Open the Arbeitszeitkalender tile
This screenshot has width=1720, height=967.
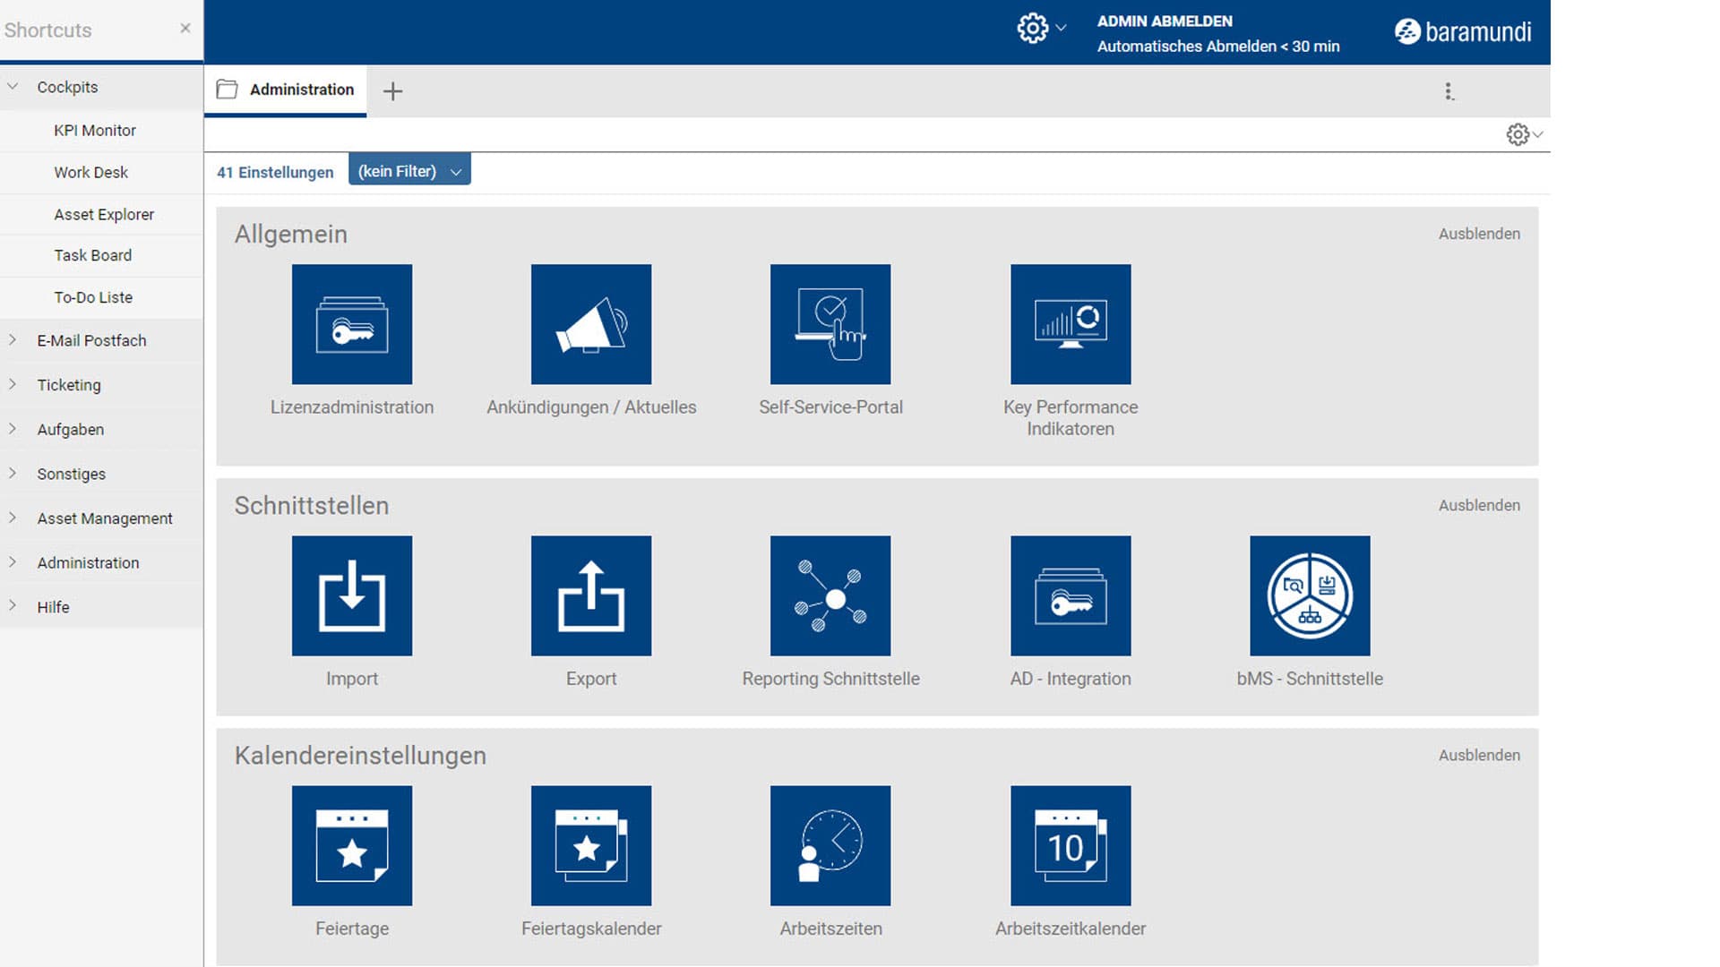[1071, 845]
